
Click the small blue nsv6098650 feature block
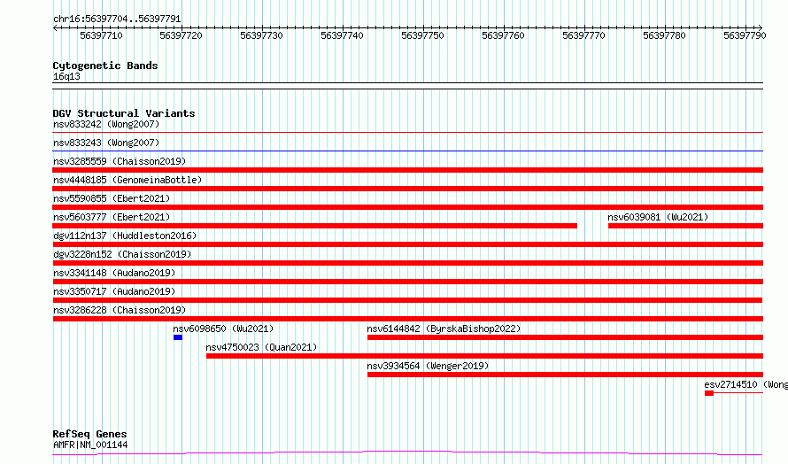pyautogui.click(x=178, y=337)
